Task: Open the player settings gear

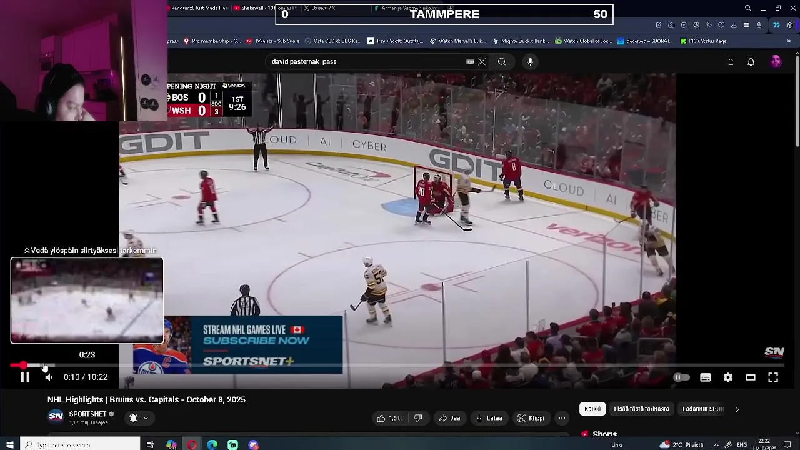Action: click(728, 377)
